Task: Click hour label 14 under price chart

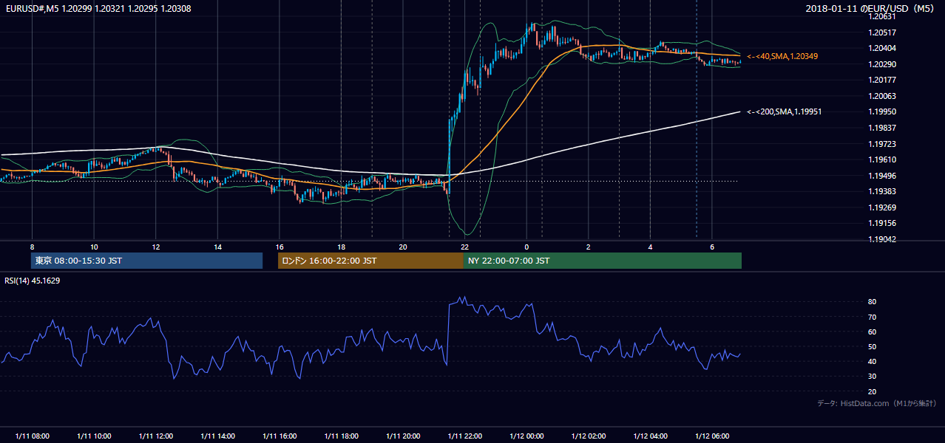Action: tap(217, 247)
